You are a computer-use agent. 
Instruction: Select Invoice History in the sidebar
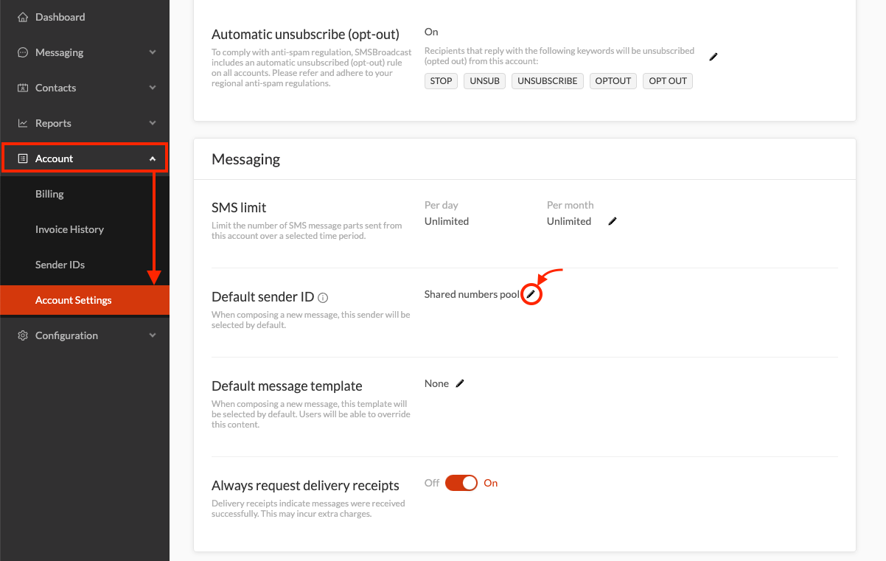tap(69, 229)
